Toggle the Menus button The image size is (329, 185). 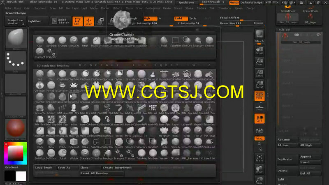[x=234, y=2]
